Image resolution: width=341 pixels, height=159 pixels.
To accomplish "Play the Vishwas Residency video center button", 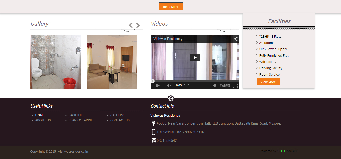I will 195,58.
